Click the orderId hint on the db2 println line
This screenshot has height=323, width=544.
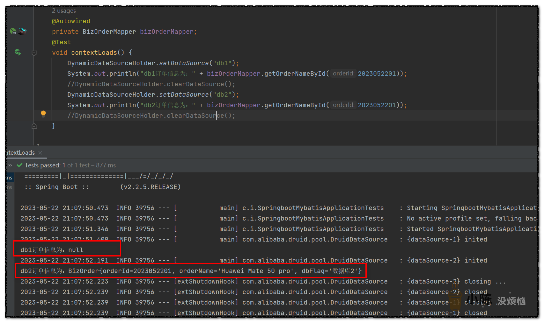(343, 105)
